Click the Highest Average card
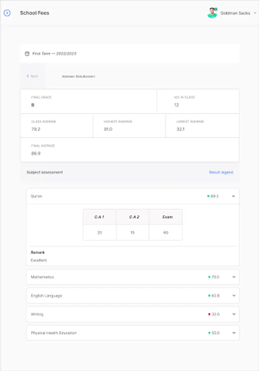The width and height of the screenshot is (259, 371). click(x=129, y=126)
